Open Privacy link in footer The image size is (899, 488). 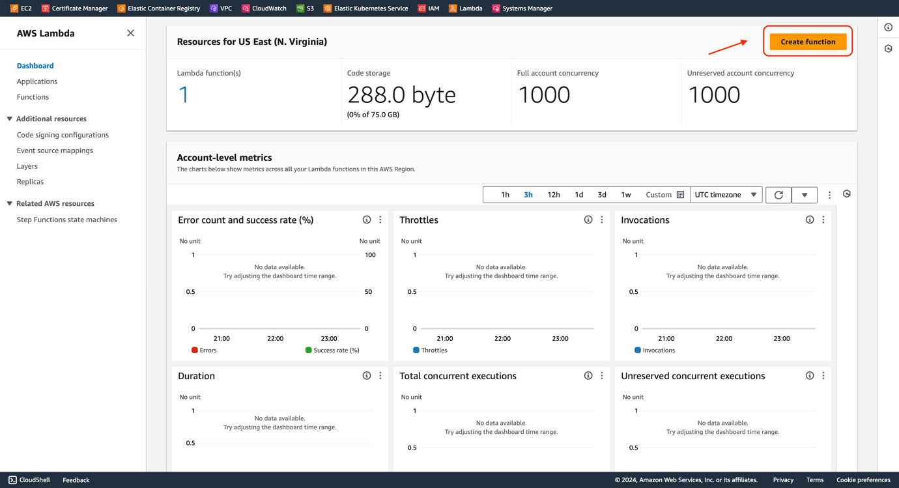point(783,480)
